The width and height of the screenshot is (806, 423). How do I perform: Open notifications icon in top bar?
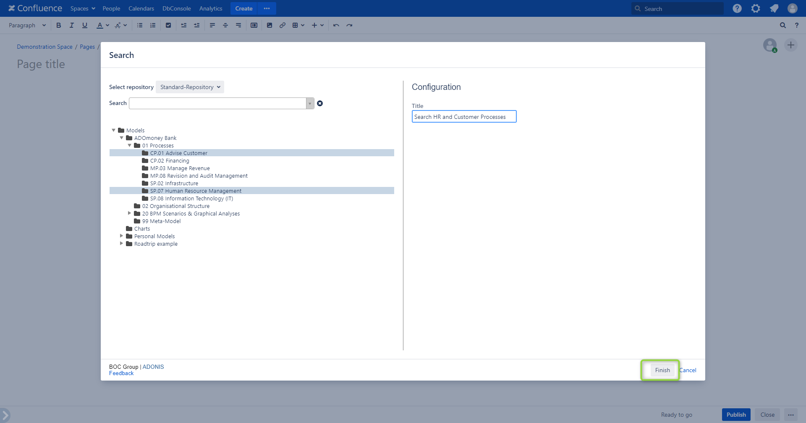click(x=774, y=8)
